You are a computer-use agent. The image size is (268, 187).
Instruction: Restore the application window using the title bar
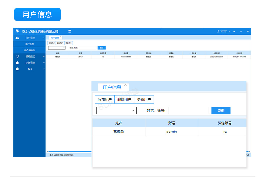241,31
